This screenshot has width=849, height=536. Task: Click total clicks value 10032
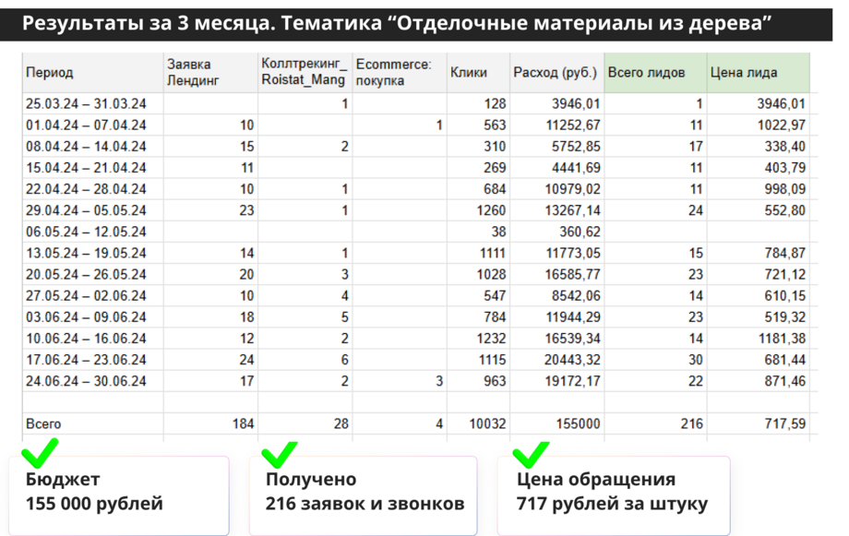487,424
